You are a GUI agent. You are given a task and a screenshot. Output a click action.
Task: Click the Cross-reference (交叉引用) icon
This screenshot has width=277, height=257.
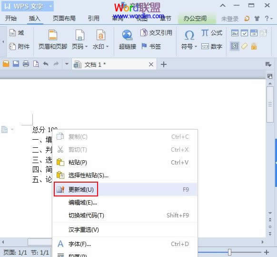click(x=144, y=32)
